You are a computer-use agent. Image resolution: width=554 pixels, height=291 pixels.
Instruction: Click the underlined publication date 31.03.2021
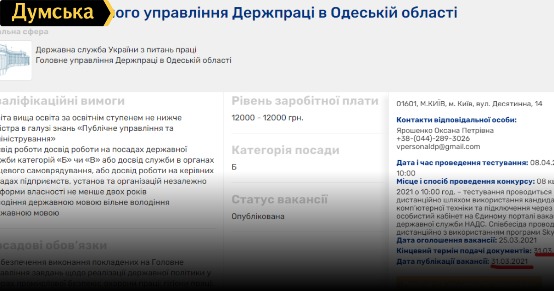(510, 262)
